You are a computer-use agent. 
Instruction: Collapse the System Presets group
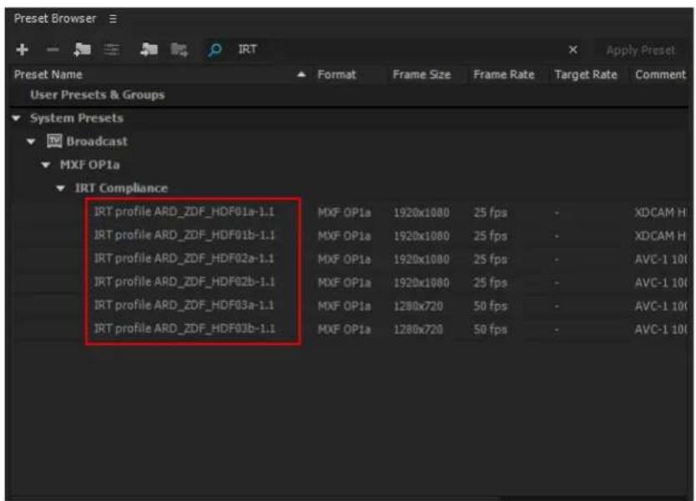click(17, 118)
